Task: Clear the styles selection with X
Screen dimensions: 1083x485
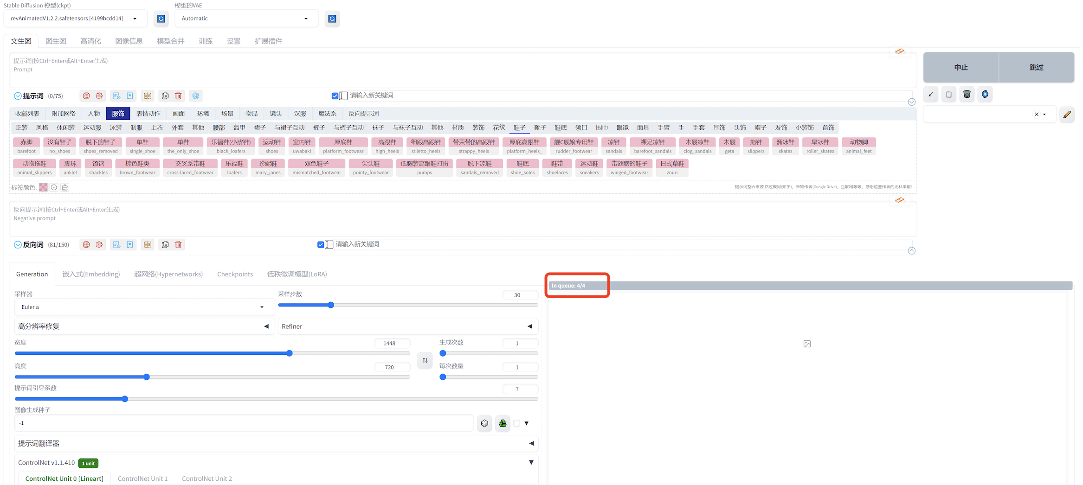Action: pyautogui.click(x=1037, y=114)
